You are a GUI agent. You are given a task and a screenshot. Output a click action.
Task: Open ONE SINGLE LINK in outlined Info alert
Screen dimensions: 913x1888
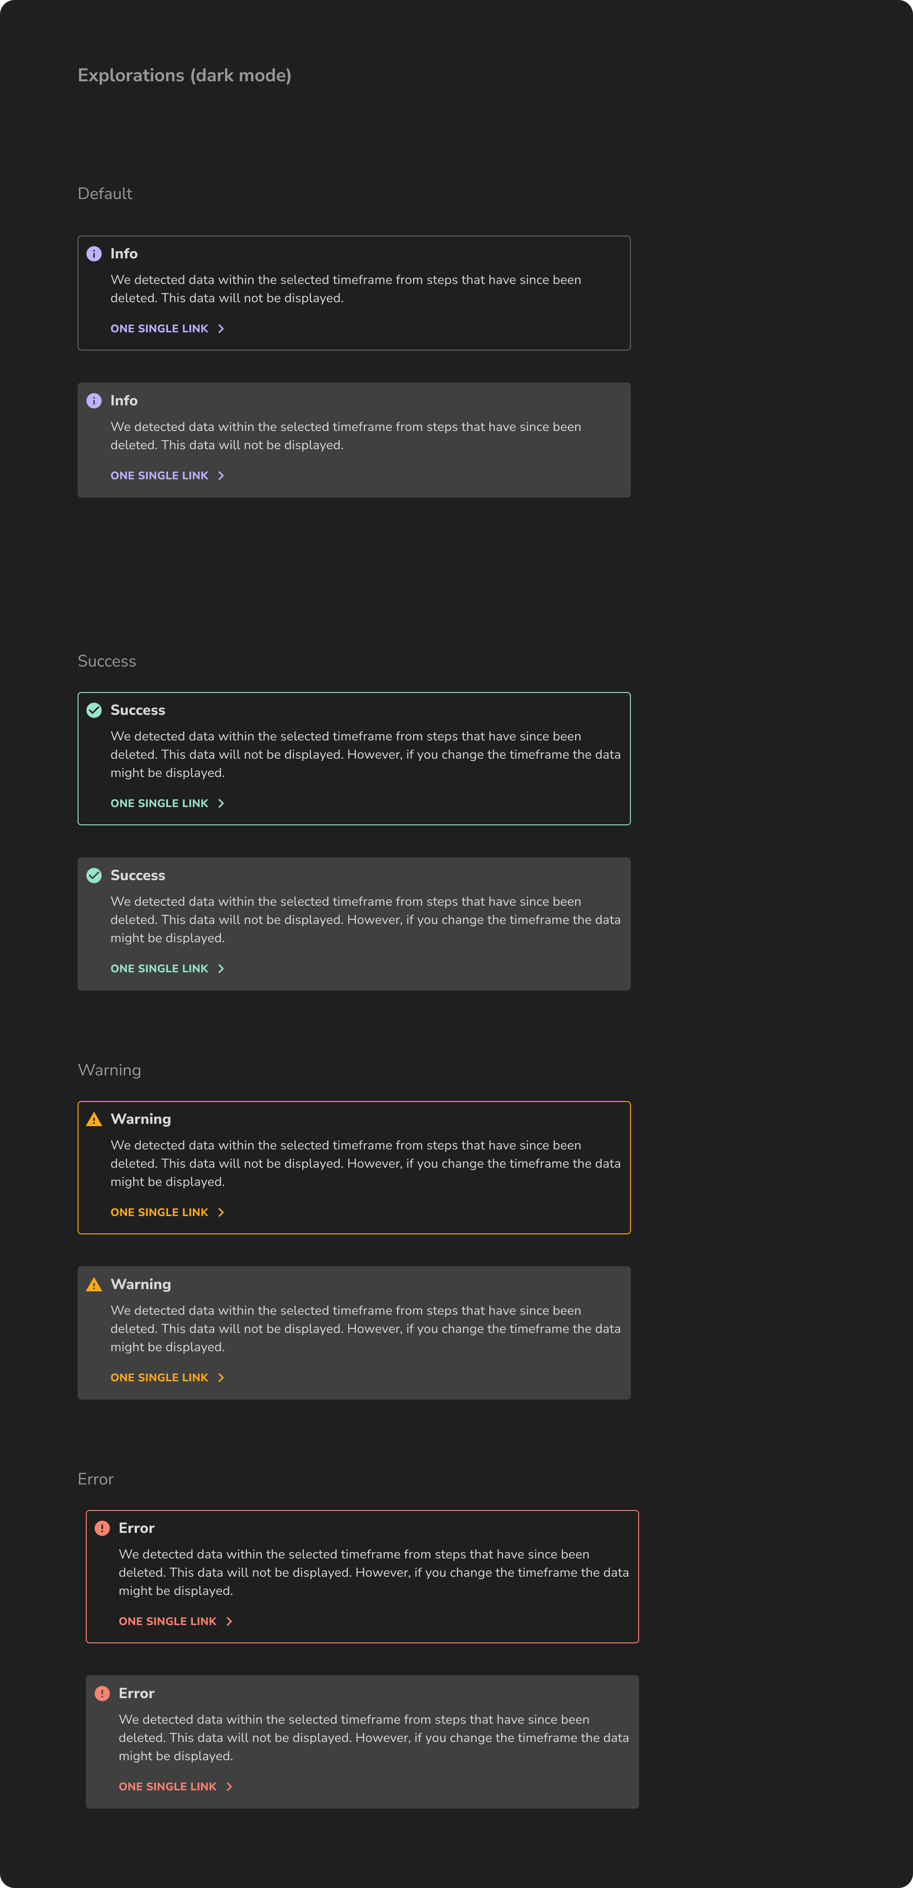167,328
